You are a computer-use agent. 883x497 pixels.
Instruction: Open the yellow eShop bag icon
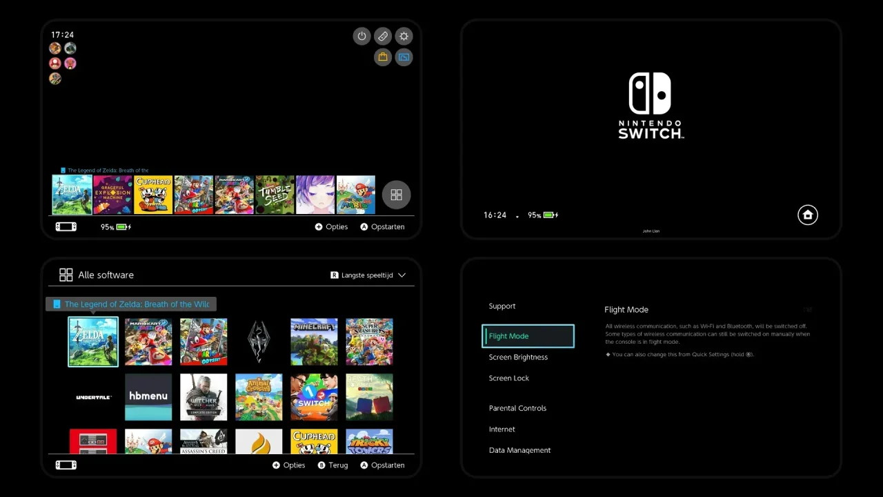[383, 57]
